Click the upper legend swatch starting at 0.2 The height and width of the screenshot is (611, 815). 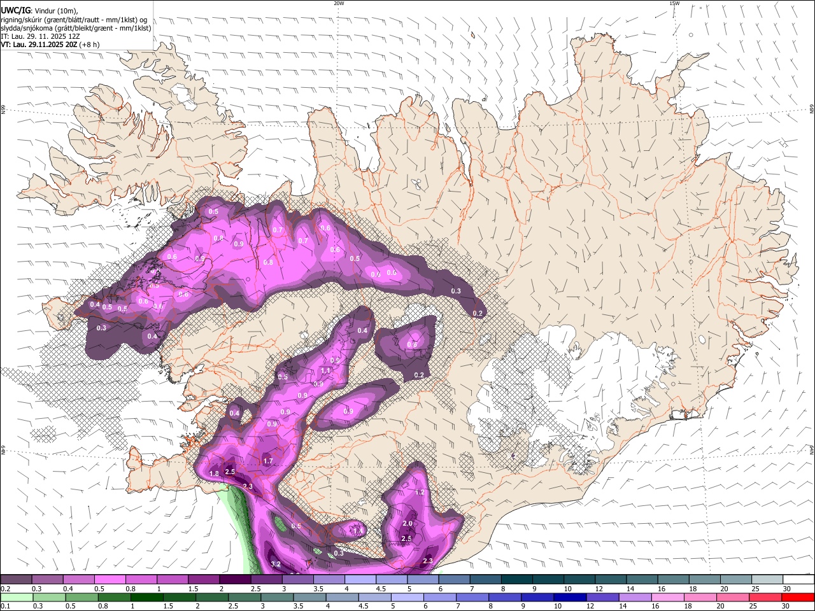16,579
